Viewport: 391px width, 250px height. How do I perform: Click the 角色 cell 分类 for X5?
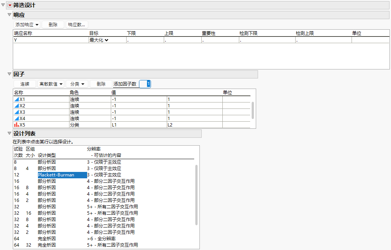point(90,125)
